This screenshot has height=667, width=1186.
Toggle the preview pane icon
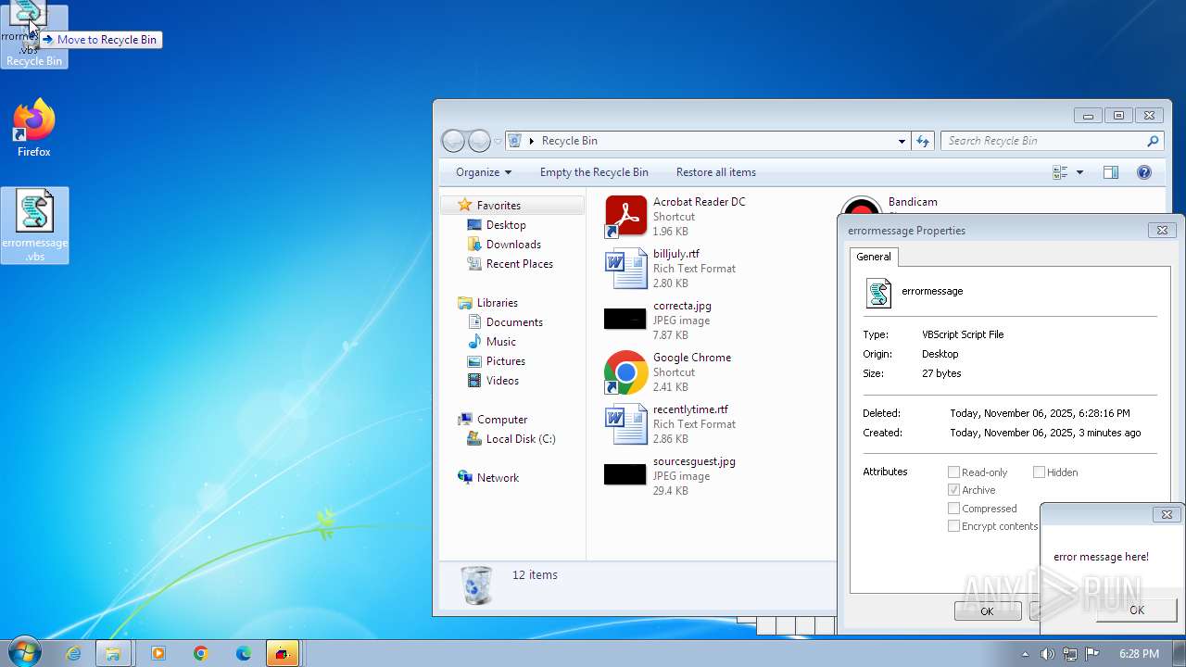(x=1111, y=172)
